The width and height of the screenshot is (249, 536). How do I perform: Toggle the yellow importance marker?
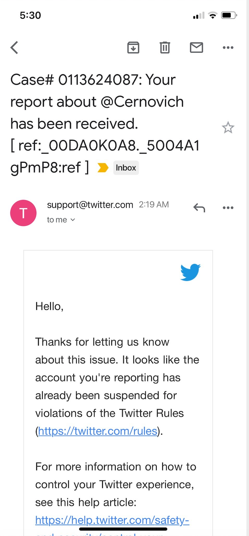[x=103, y=168]
